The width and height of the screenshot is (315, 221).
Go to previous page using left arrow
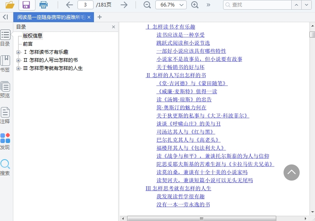[69, 5]
